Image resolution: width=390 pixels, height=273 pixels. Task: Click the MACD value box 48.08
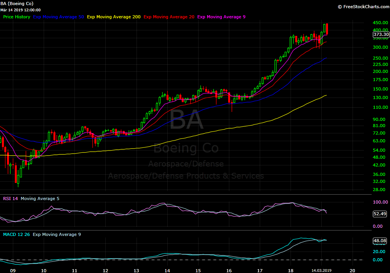coord(380,241)
